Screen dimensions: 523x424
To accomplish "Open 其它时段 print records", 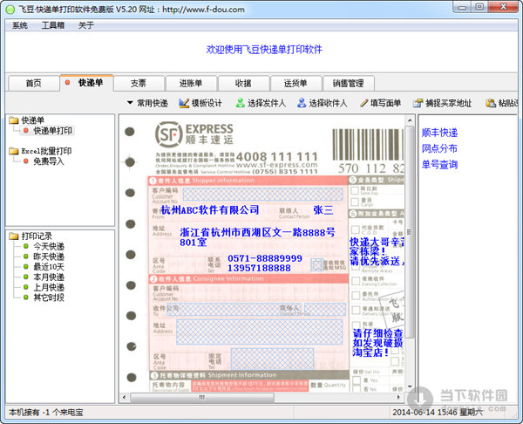I will coord(44,297).
